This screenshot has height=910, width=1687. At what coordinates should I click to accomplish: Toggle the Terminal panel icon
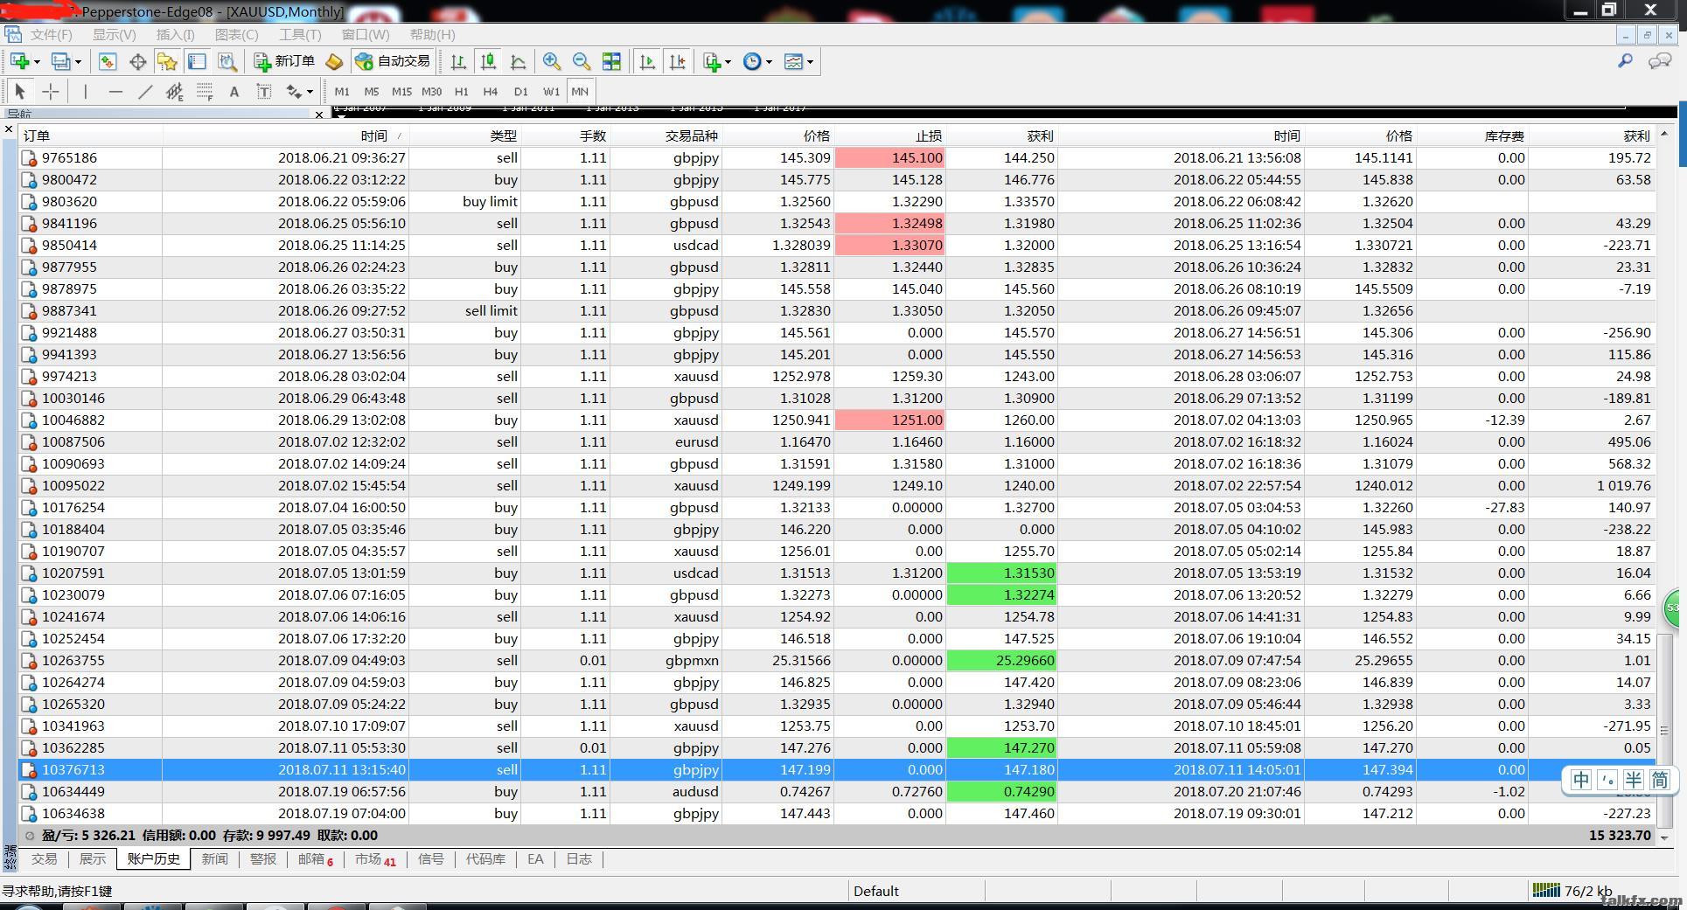tap(198, 61)
